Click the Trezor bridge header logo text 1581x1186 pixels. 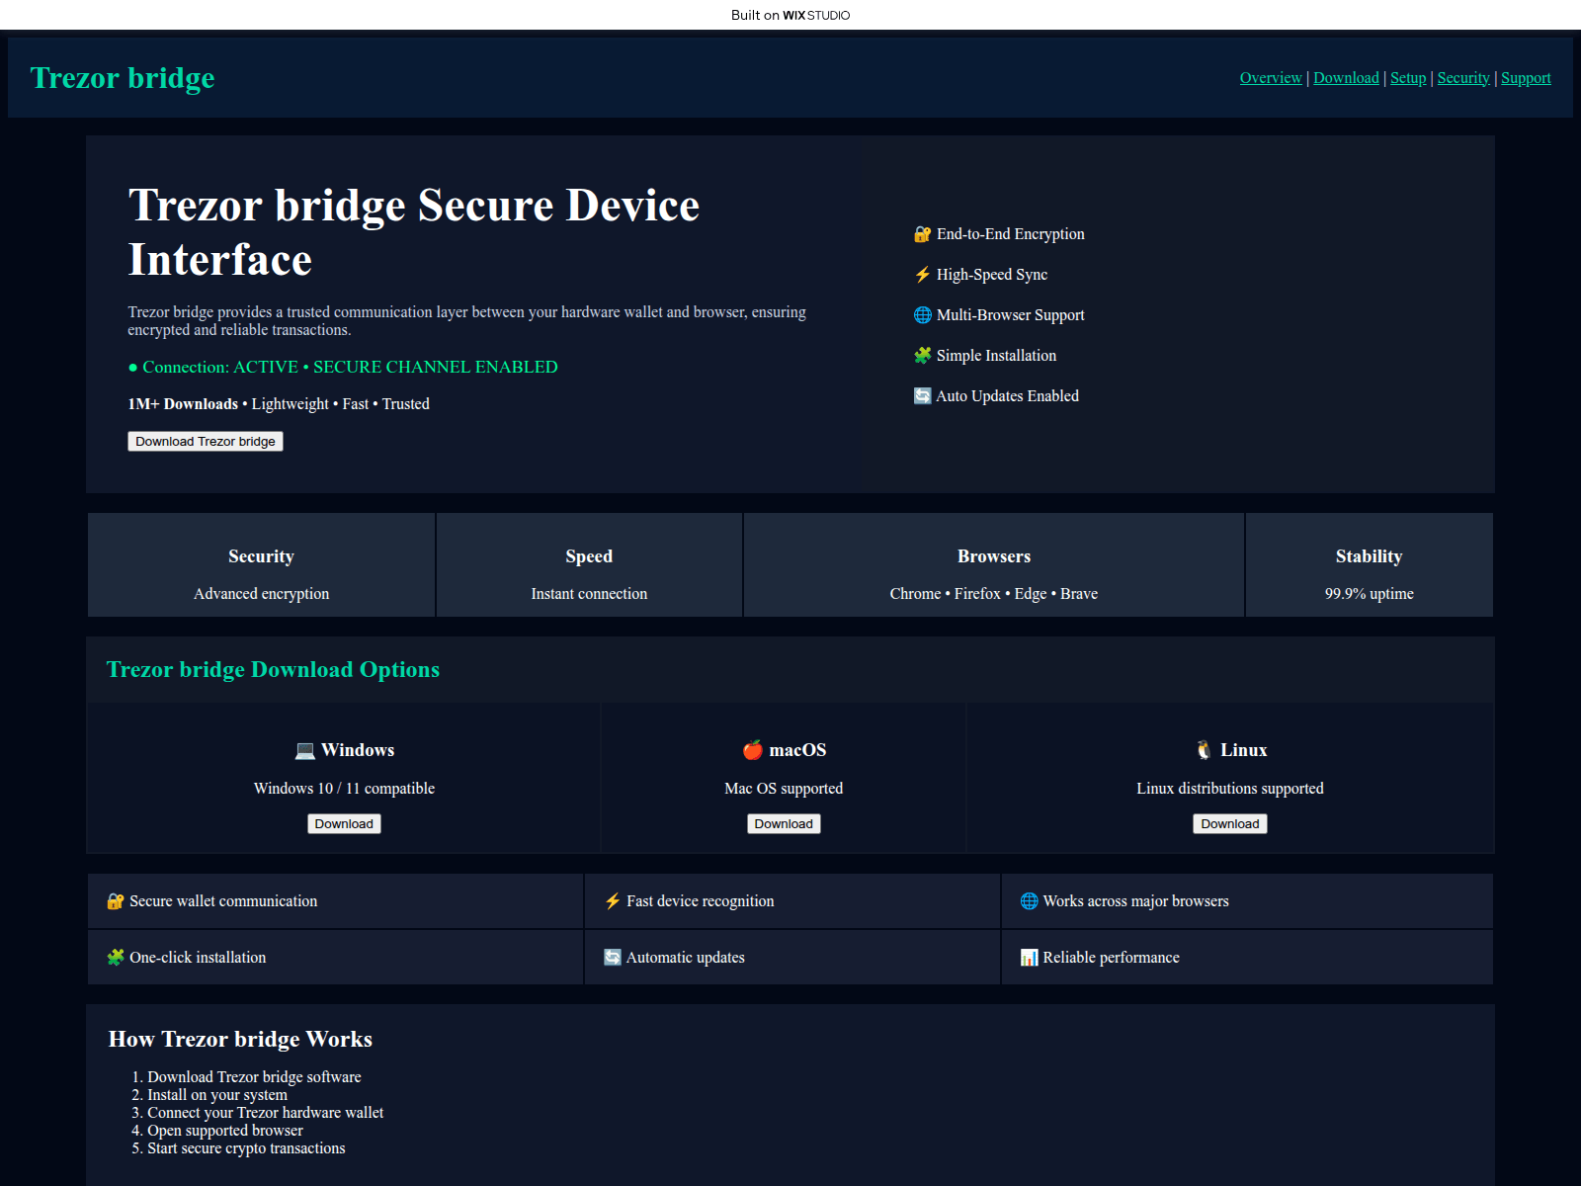tap(123, 78)
